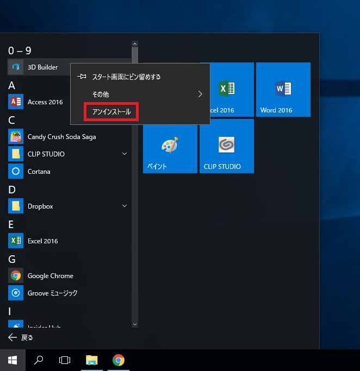Screen dimensions: 360x371
Task: Click the Windows Start button
Action: click(12, 360)
